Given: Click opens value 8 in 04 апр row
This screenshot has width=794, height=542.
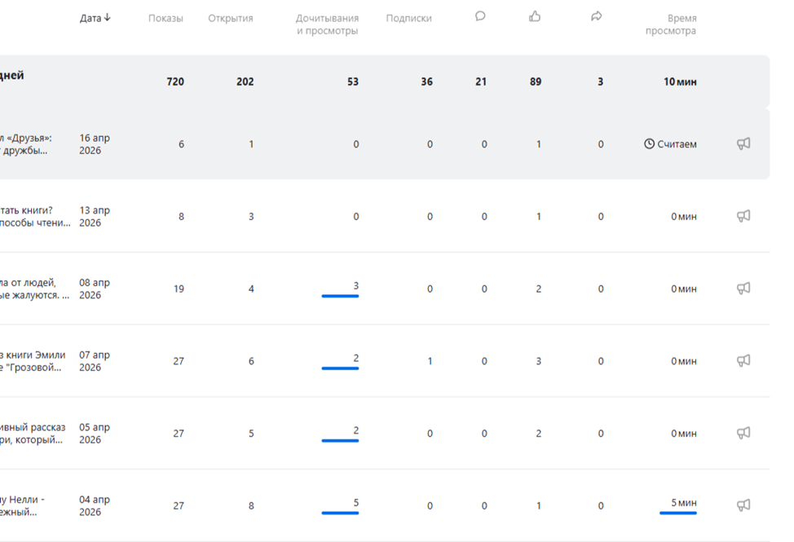Looking at the screenshot, I should click(x=251, y=506).
